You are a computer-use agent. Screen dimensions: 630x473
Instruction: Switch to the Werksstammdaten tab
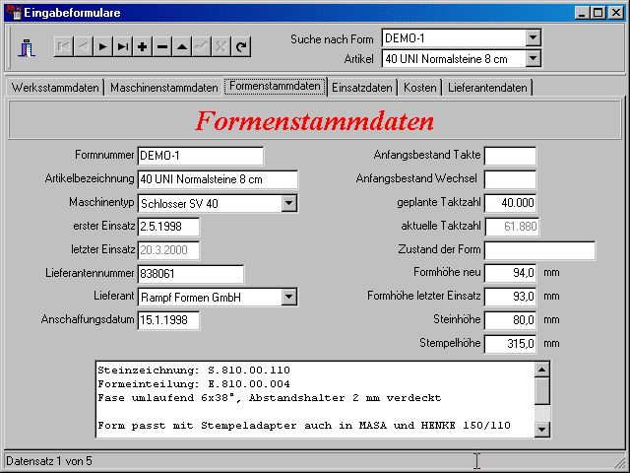pos(55,88)
